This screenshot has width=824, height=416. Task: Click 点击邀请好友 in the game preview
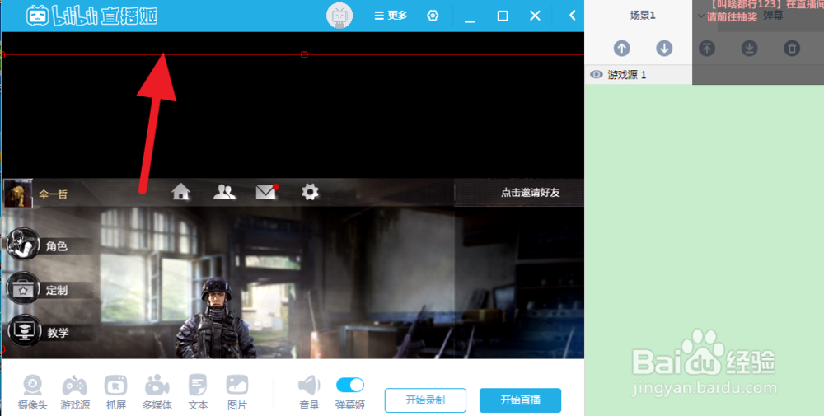[x=530, y=192]
